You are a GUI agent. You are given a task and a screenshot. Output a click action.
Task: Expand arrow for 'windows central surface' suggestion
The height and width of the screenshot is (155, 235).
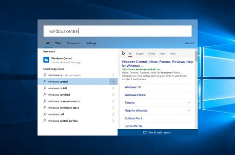113,121
